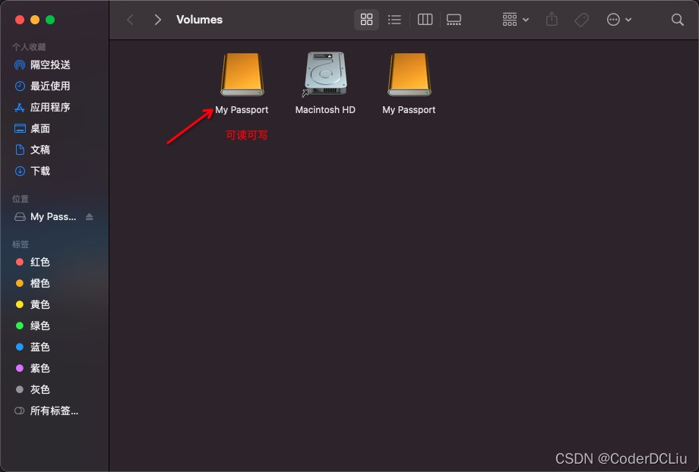
Task: Go forward with the right chevron
Action: coord(157,20)
